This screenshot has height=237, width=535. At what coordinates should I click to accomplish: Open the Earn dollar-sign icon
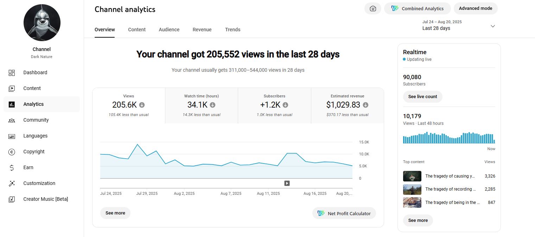[12, 168]
